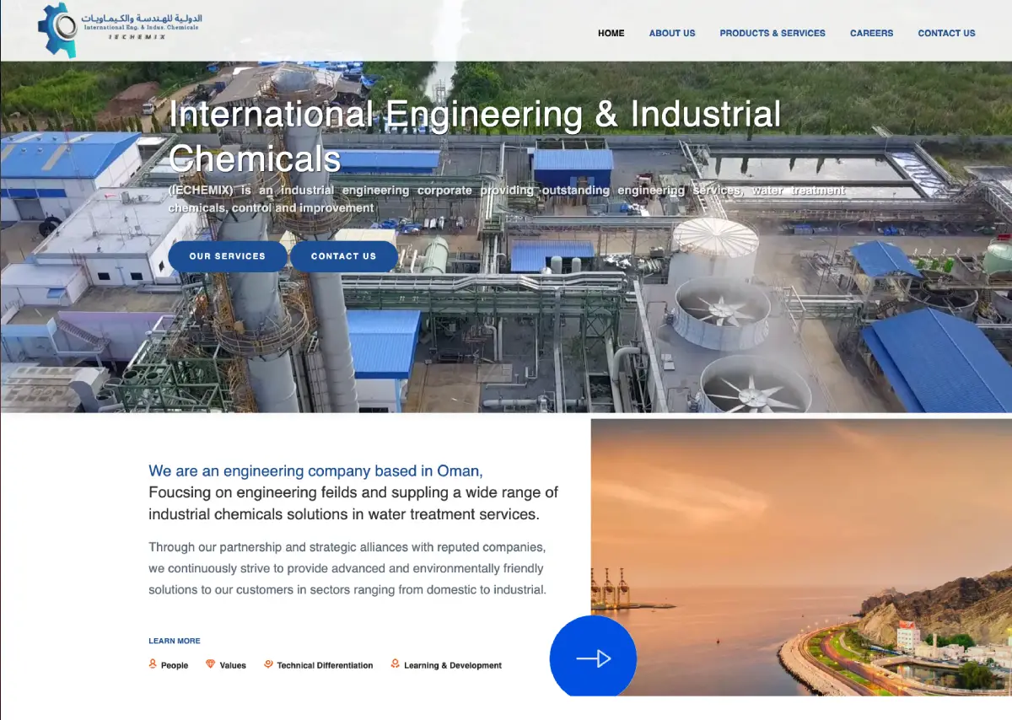Click the OUR SERVICES hero button
The width and height of the screenshot is (1012, 720).
click(x=227, y=256)
